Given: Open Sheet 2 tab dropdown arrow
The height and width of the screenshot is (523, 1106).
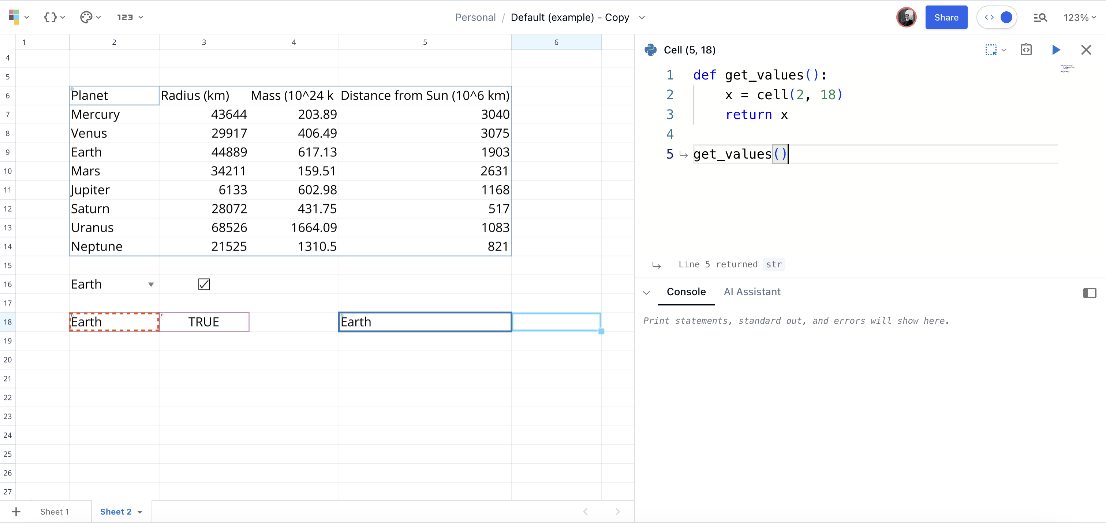Looking at the screenshot, I should coord(139,512).
